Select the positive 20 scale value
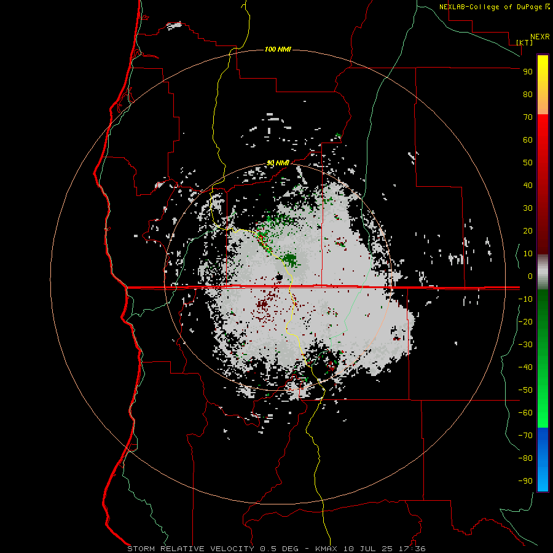This screenshot has width=553, height=553. 528,230
